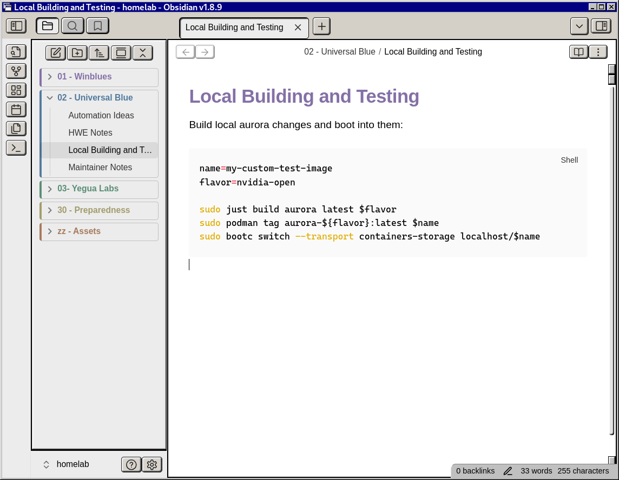
Task: Open the command palette
Action: (x=16, y=148)
